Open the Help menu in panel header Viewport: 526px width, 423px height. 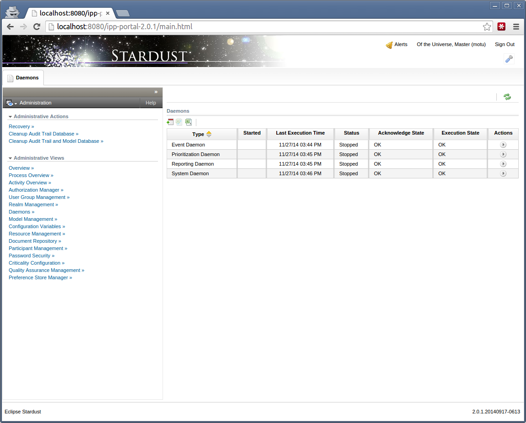[x=151, y=103]
